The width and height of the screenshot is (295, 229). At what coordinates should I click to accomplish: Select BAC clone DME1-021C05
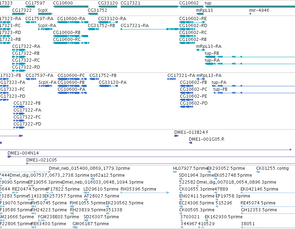(160, 164)
